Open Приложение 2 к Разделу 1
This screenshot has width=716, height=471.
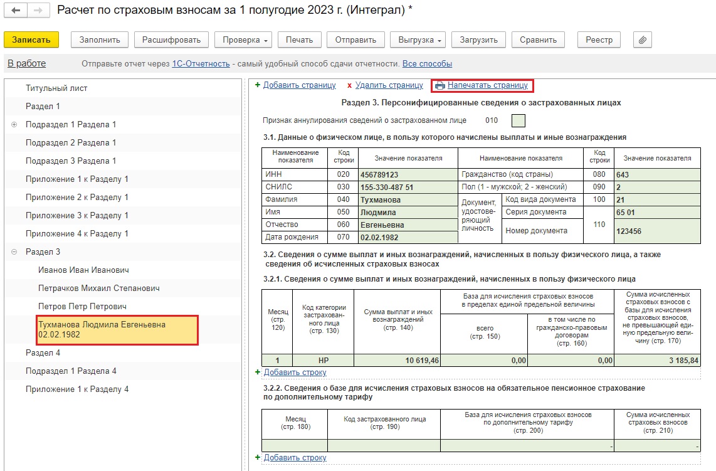pyautogui.click(x=76, y=198)
